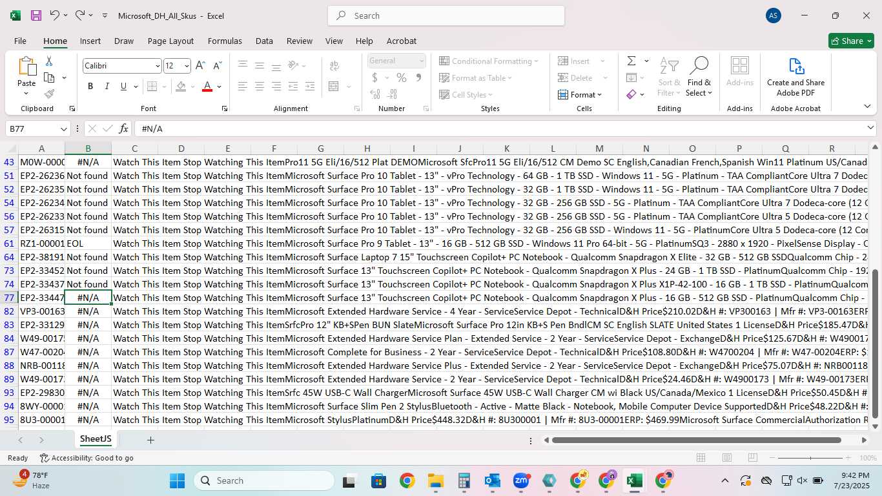Open File Explorer from the taskbar

tap(435, 480)
